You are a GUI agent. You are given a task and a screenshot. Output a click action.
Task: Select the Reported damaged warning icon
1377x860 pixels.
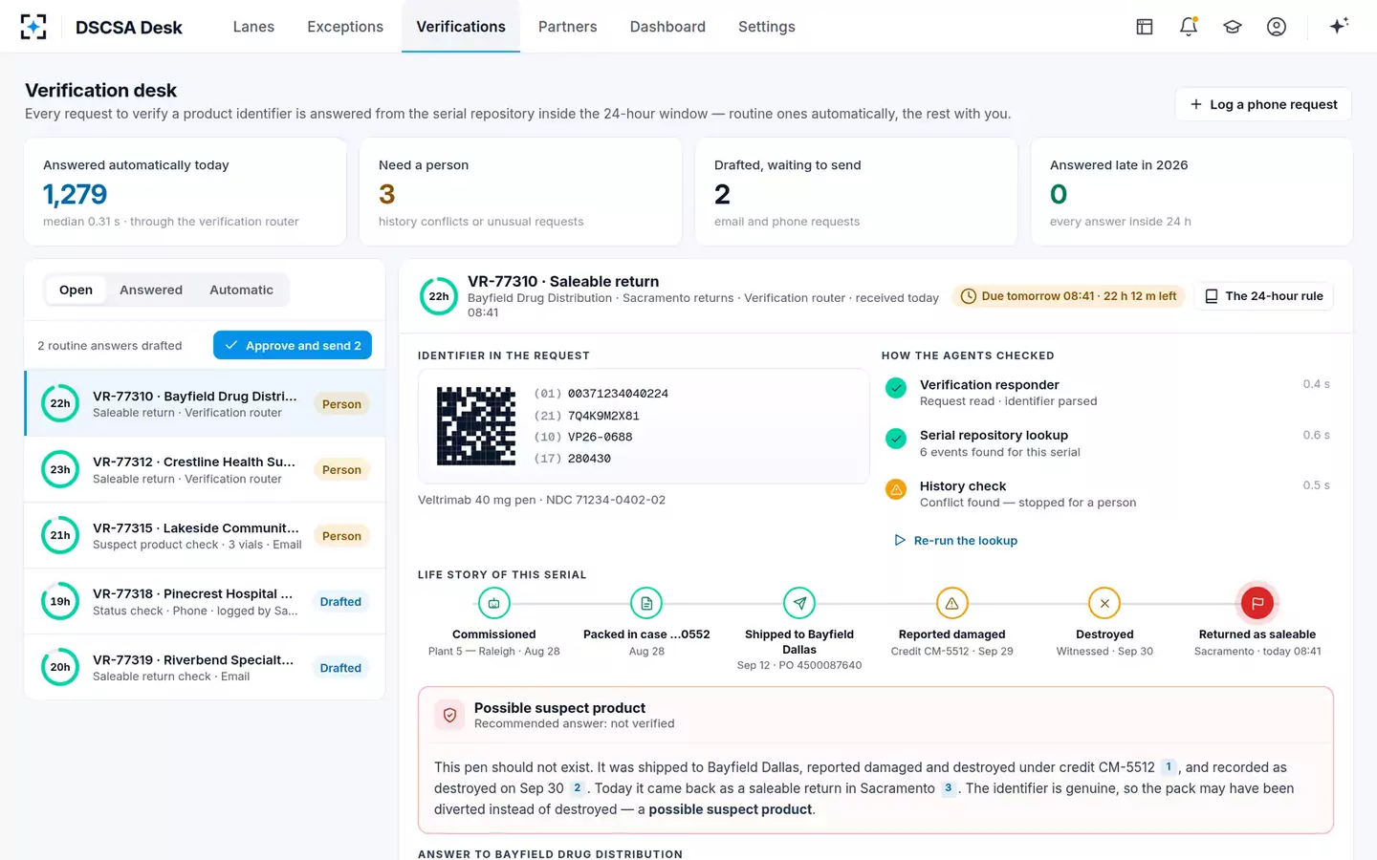[951, 603]
